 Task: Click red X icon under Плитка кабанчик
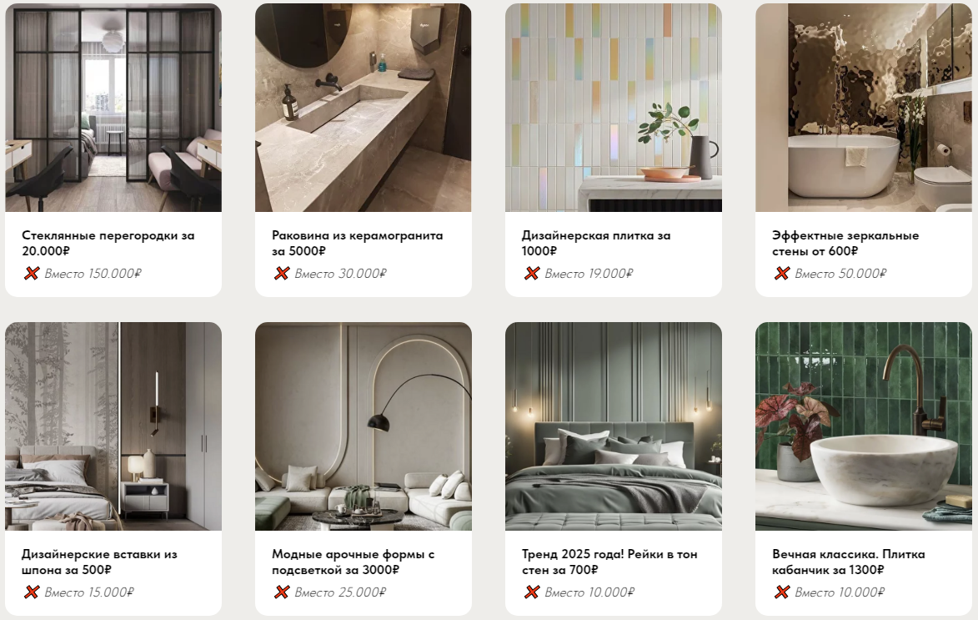(782, 592)
